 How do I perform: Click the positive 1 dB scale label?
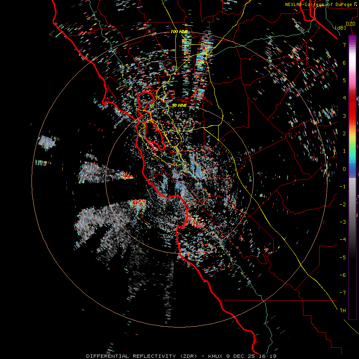point(344,151)
